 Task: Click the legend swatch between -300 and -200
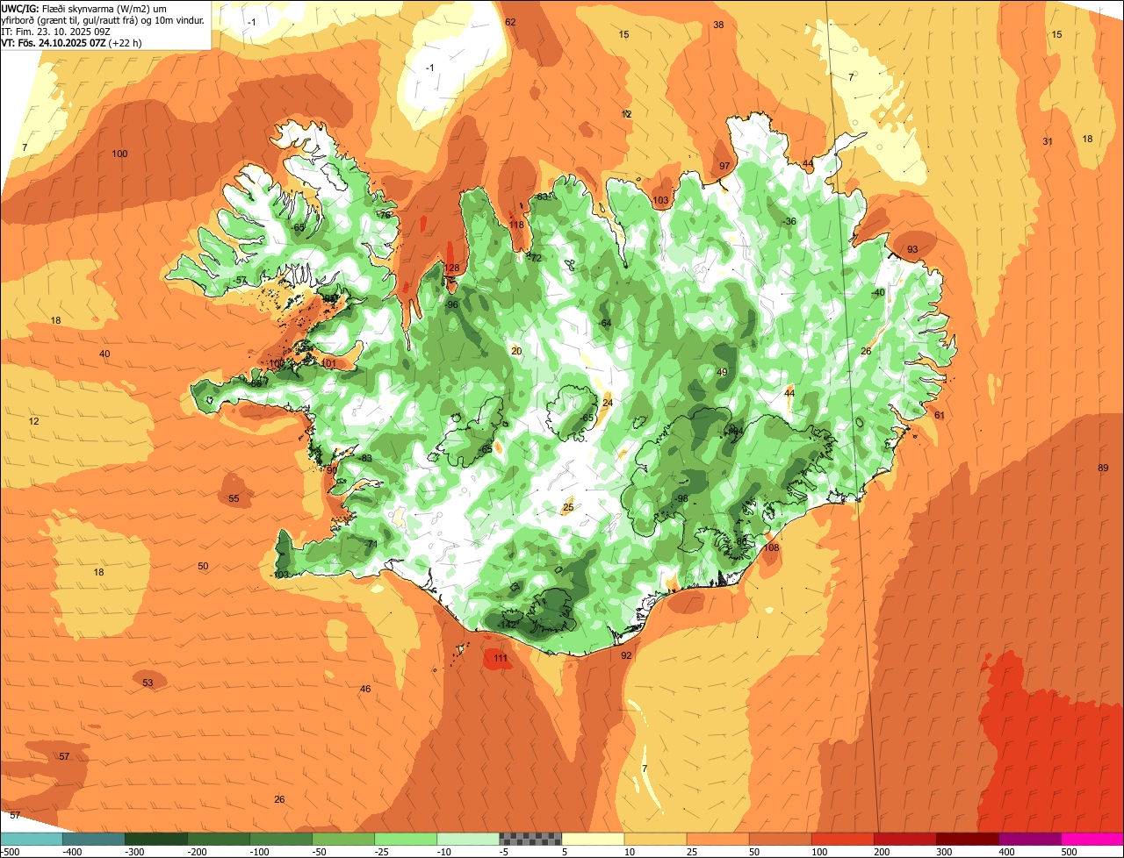click(156, 838)
